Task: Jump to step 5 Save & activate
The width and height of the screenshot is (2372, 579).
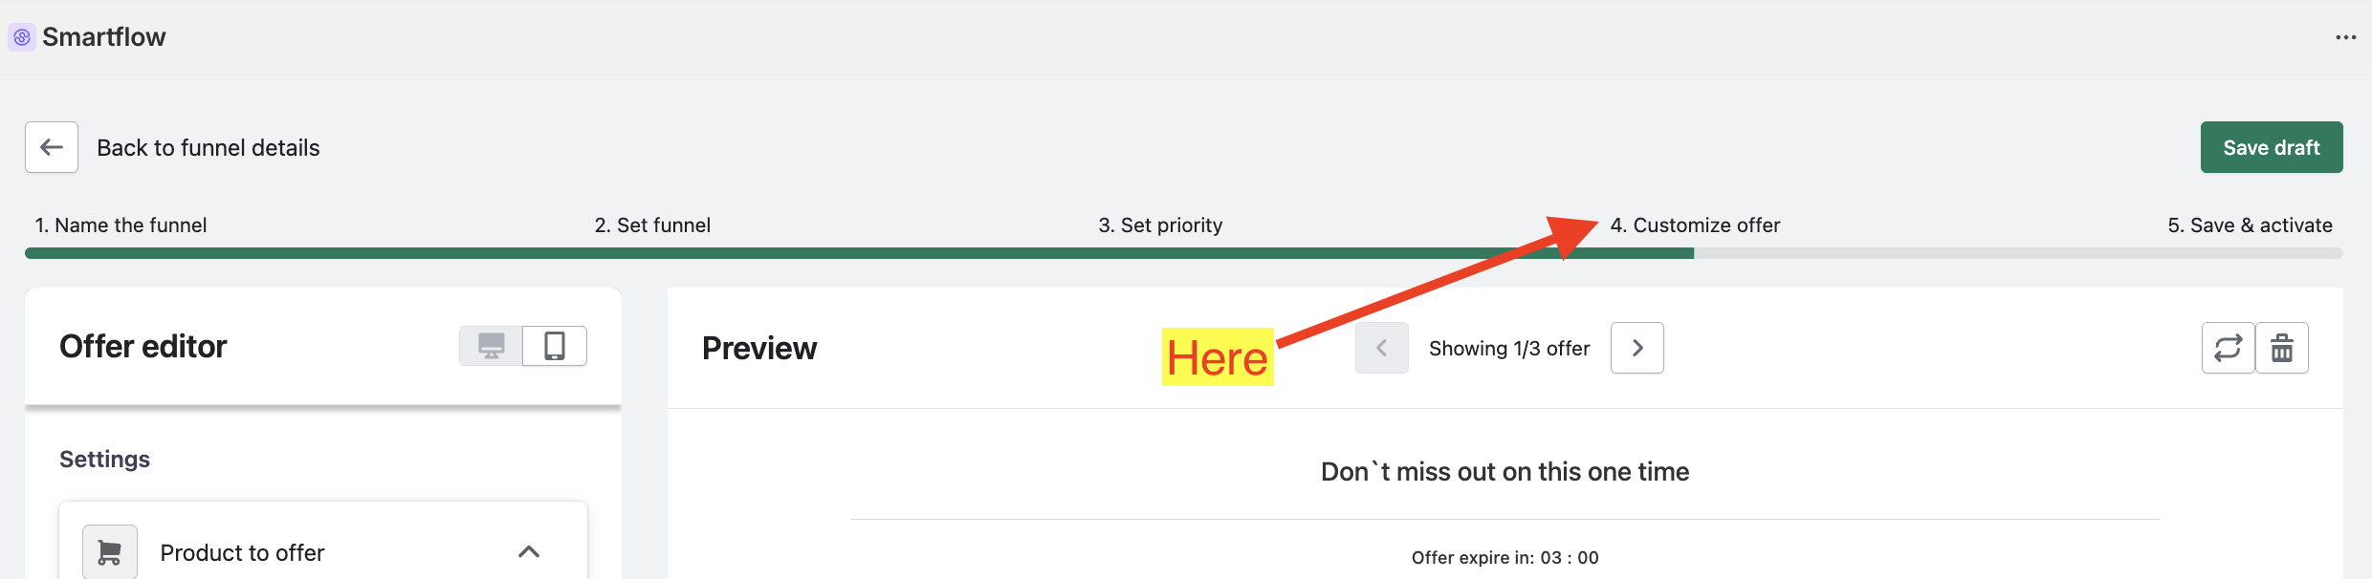Action: click(2250, 225)
